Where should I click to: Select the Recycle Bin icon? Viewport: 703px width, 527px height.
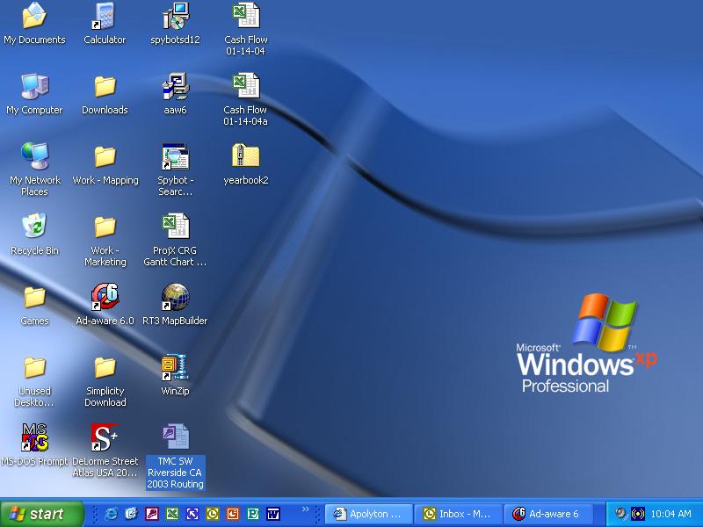[34, 227]
